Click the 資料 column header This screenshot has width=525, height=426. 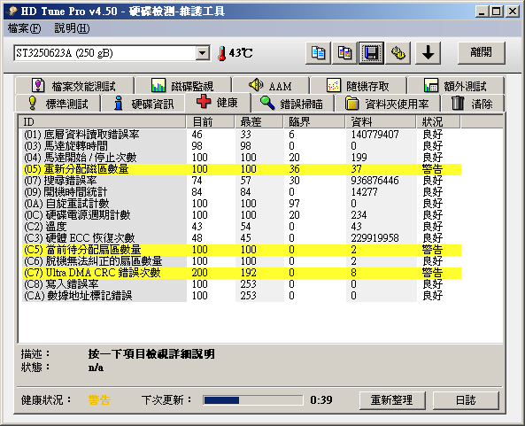coord(381,122)
